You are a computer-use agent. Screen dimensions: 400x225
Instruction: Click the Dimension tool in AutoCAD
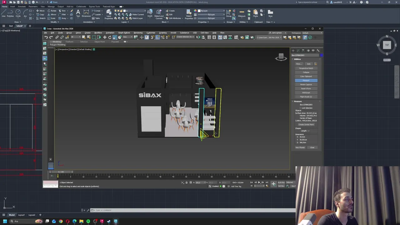pos(86,13)
